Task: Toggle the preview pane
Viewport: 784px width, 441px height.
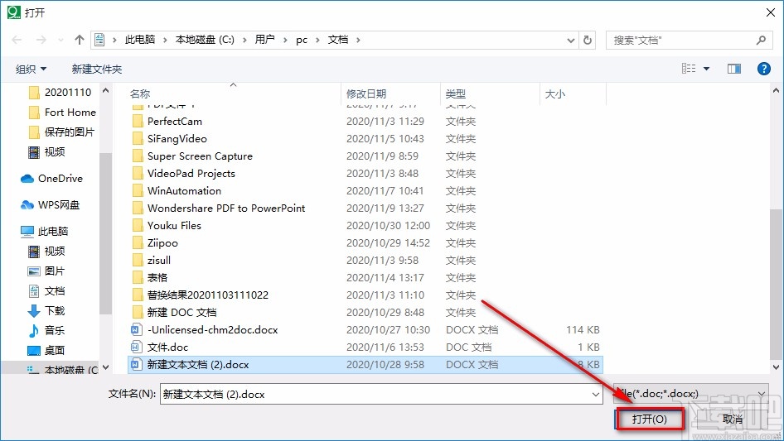Action: pos(734,69)
